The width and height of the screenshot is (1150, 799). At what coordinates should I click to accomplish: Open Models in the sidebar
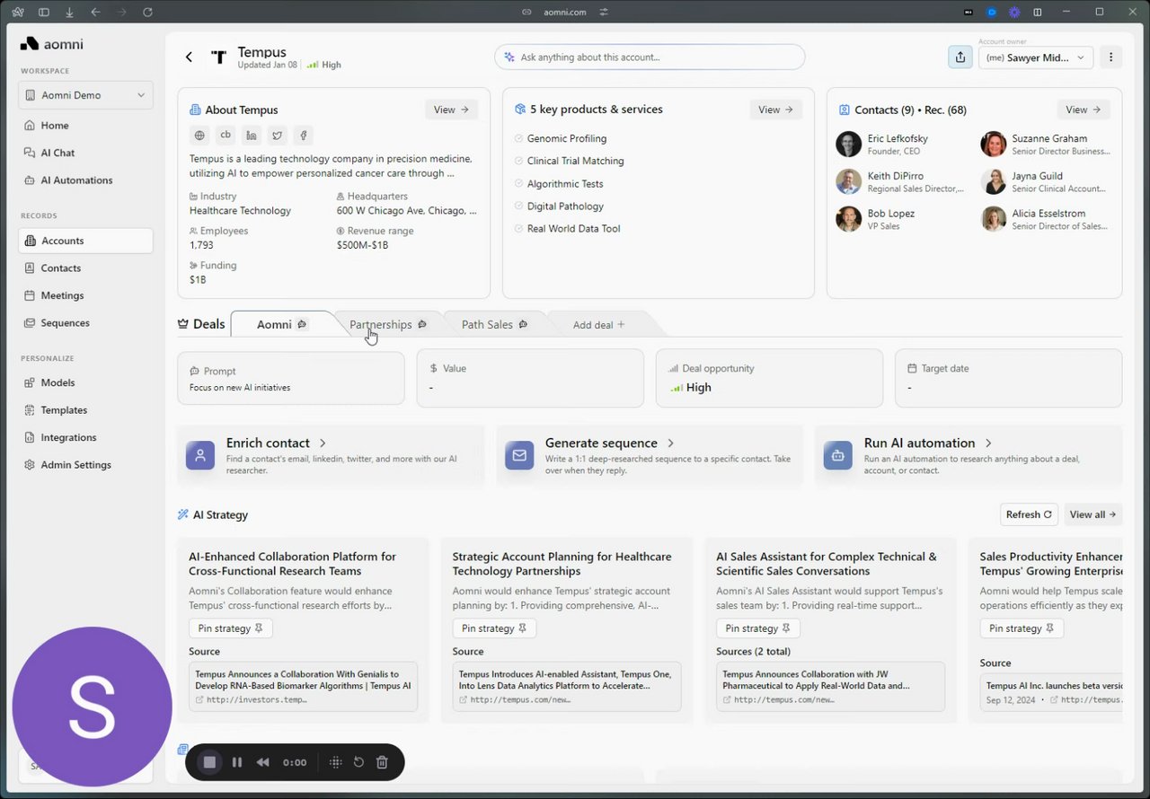(85, 382)
